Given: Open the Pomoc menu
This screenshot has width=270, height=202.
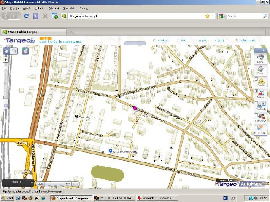Looking at the screenshot, I should pyautogui.click(x=84, y=8).
